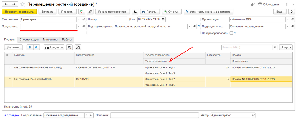Switch to the Работы tab

67,40
